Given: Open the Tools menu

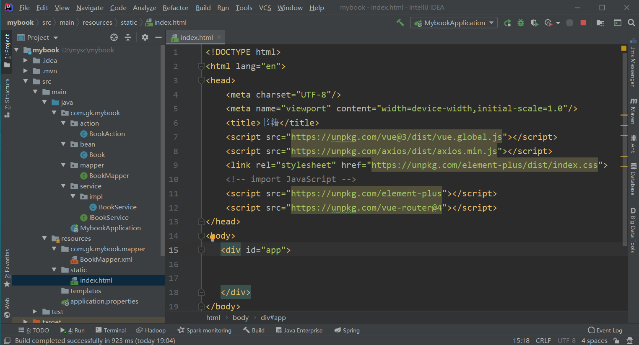Looking at the screenshot, I should 244,8.
